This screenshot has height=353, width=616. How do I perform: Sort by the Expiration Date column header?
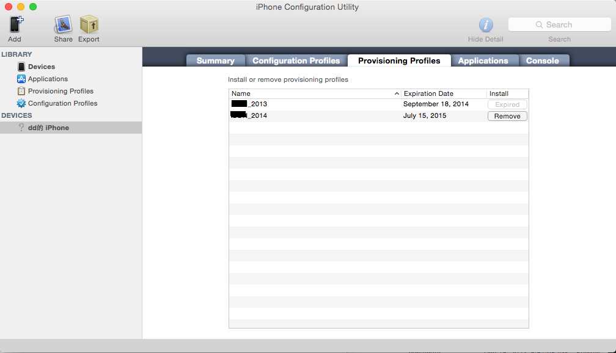click(x=444, y=93)
